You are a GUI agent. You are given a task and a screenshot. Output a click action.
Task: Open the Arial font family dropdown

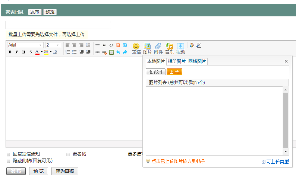pyautogui.click(x=25, y=45)
